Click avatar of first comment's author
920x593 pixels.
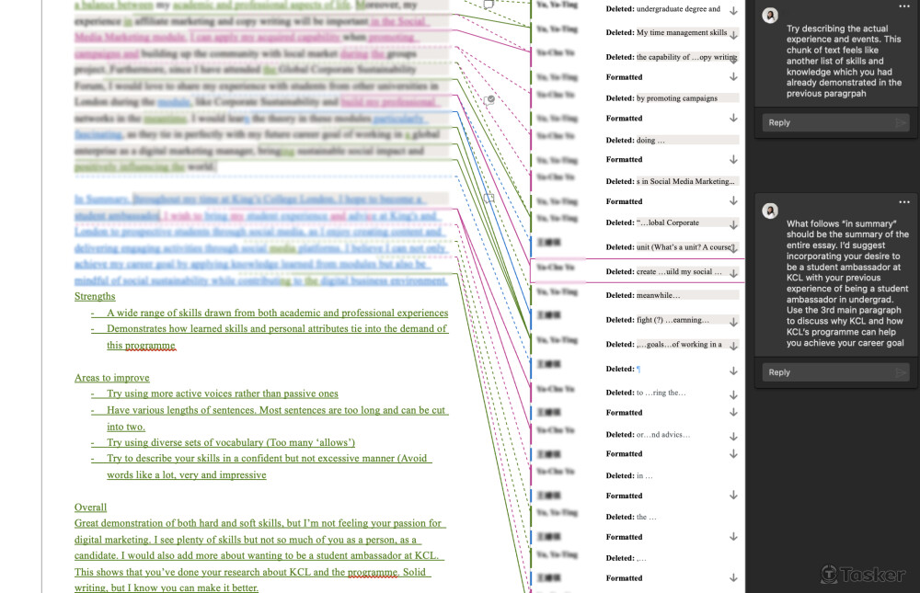(770, 15)
